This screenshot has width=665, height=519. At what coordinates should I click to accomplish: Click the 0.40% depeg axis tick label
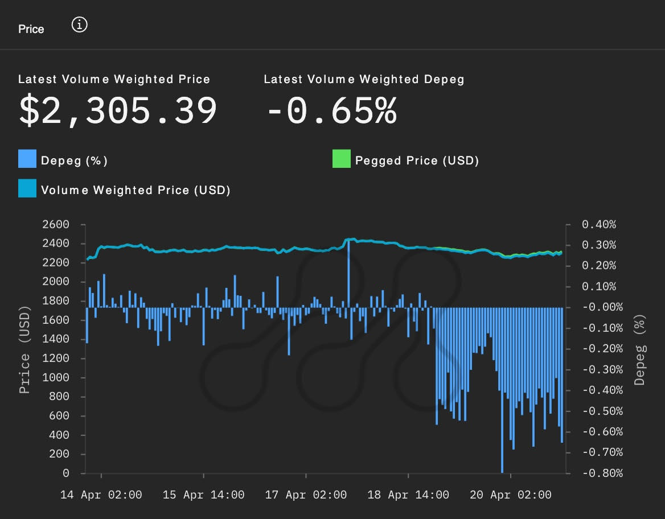[x=599, y=224]
